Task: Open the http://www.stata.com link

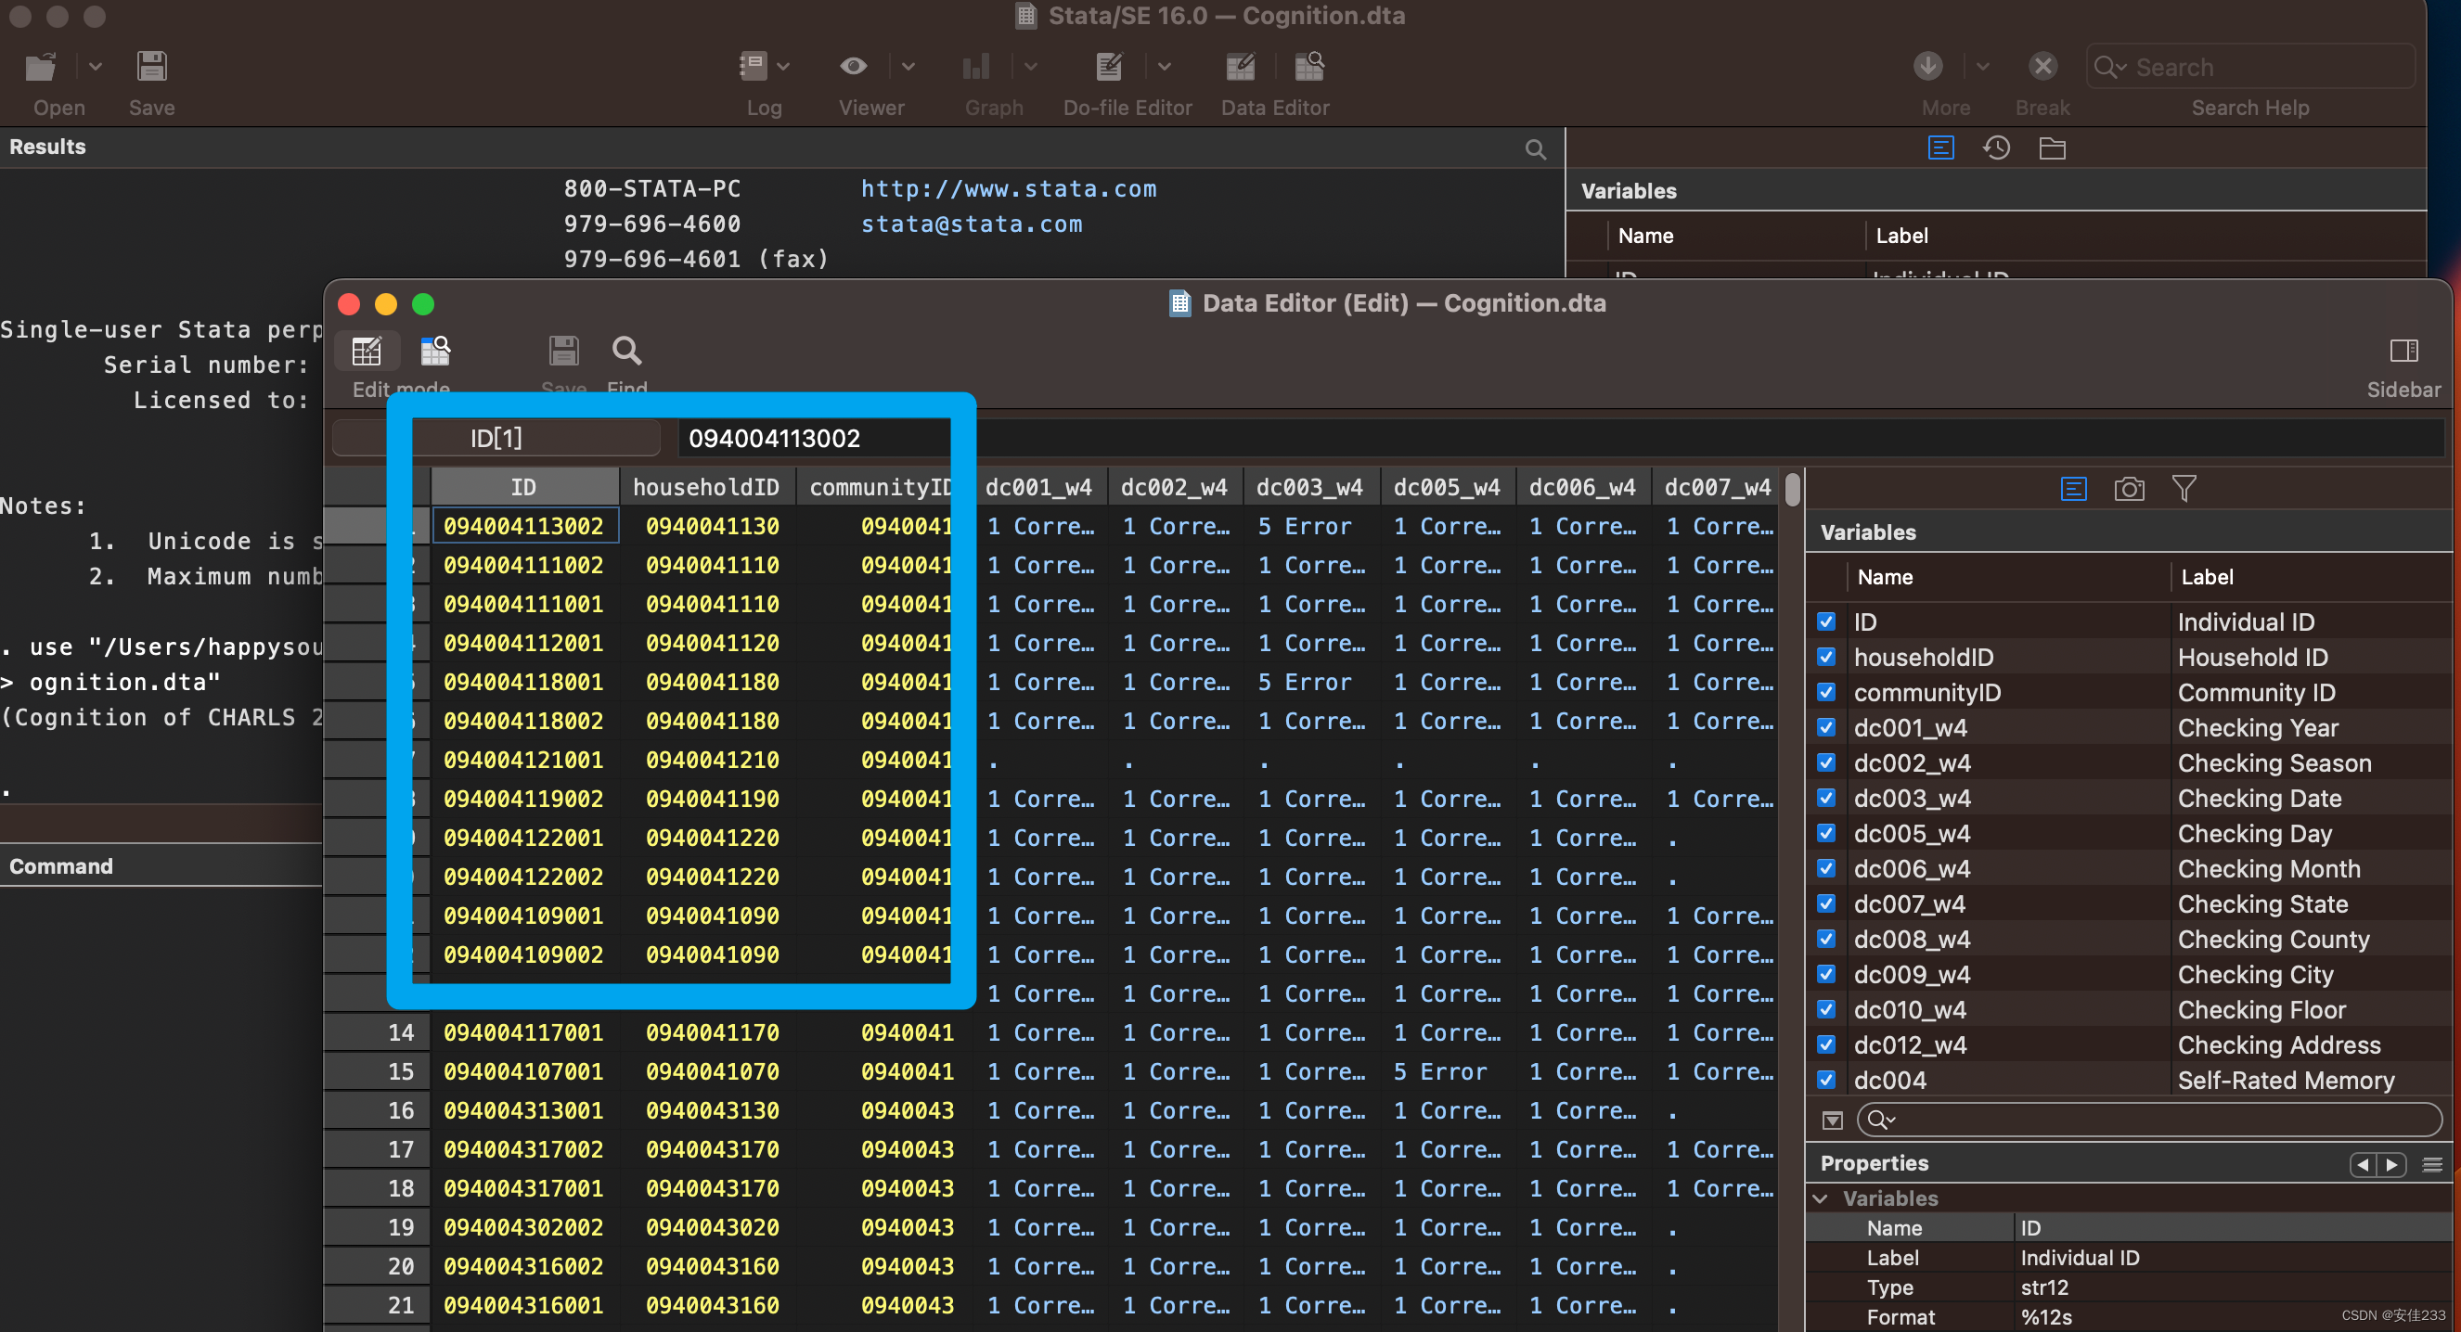Action: [1008, 189]
